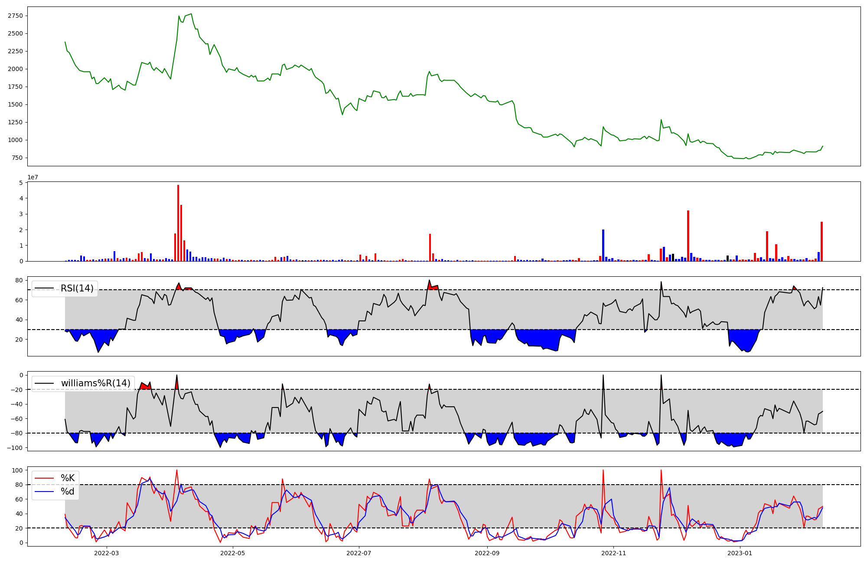This screenshot has width=867, height=563.
Task: Click the 2022-05 date axis label
Action: point(233,553)
